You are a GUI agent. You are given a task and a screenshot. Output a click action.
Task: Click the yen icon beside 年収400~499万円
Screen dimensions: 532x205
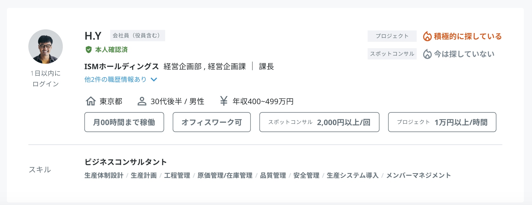(224, 101)
